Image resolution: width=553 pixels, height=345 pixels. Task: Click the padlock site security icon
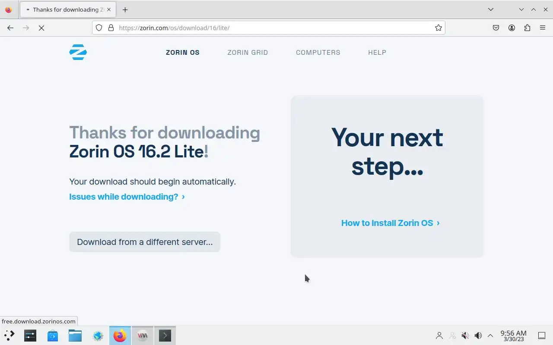[111, 28]
